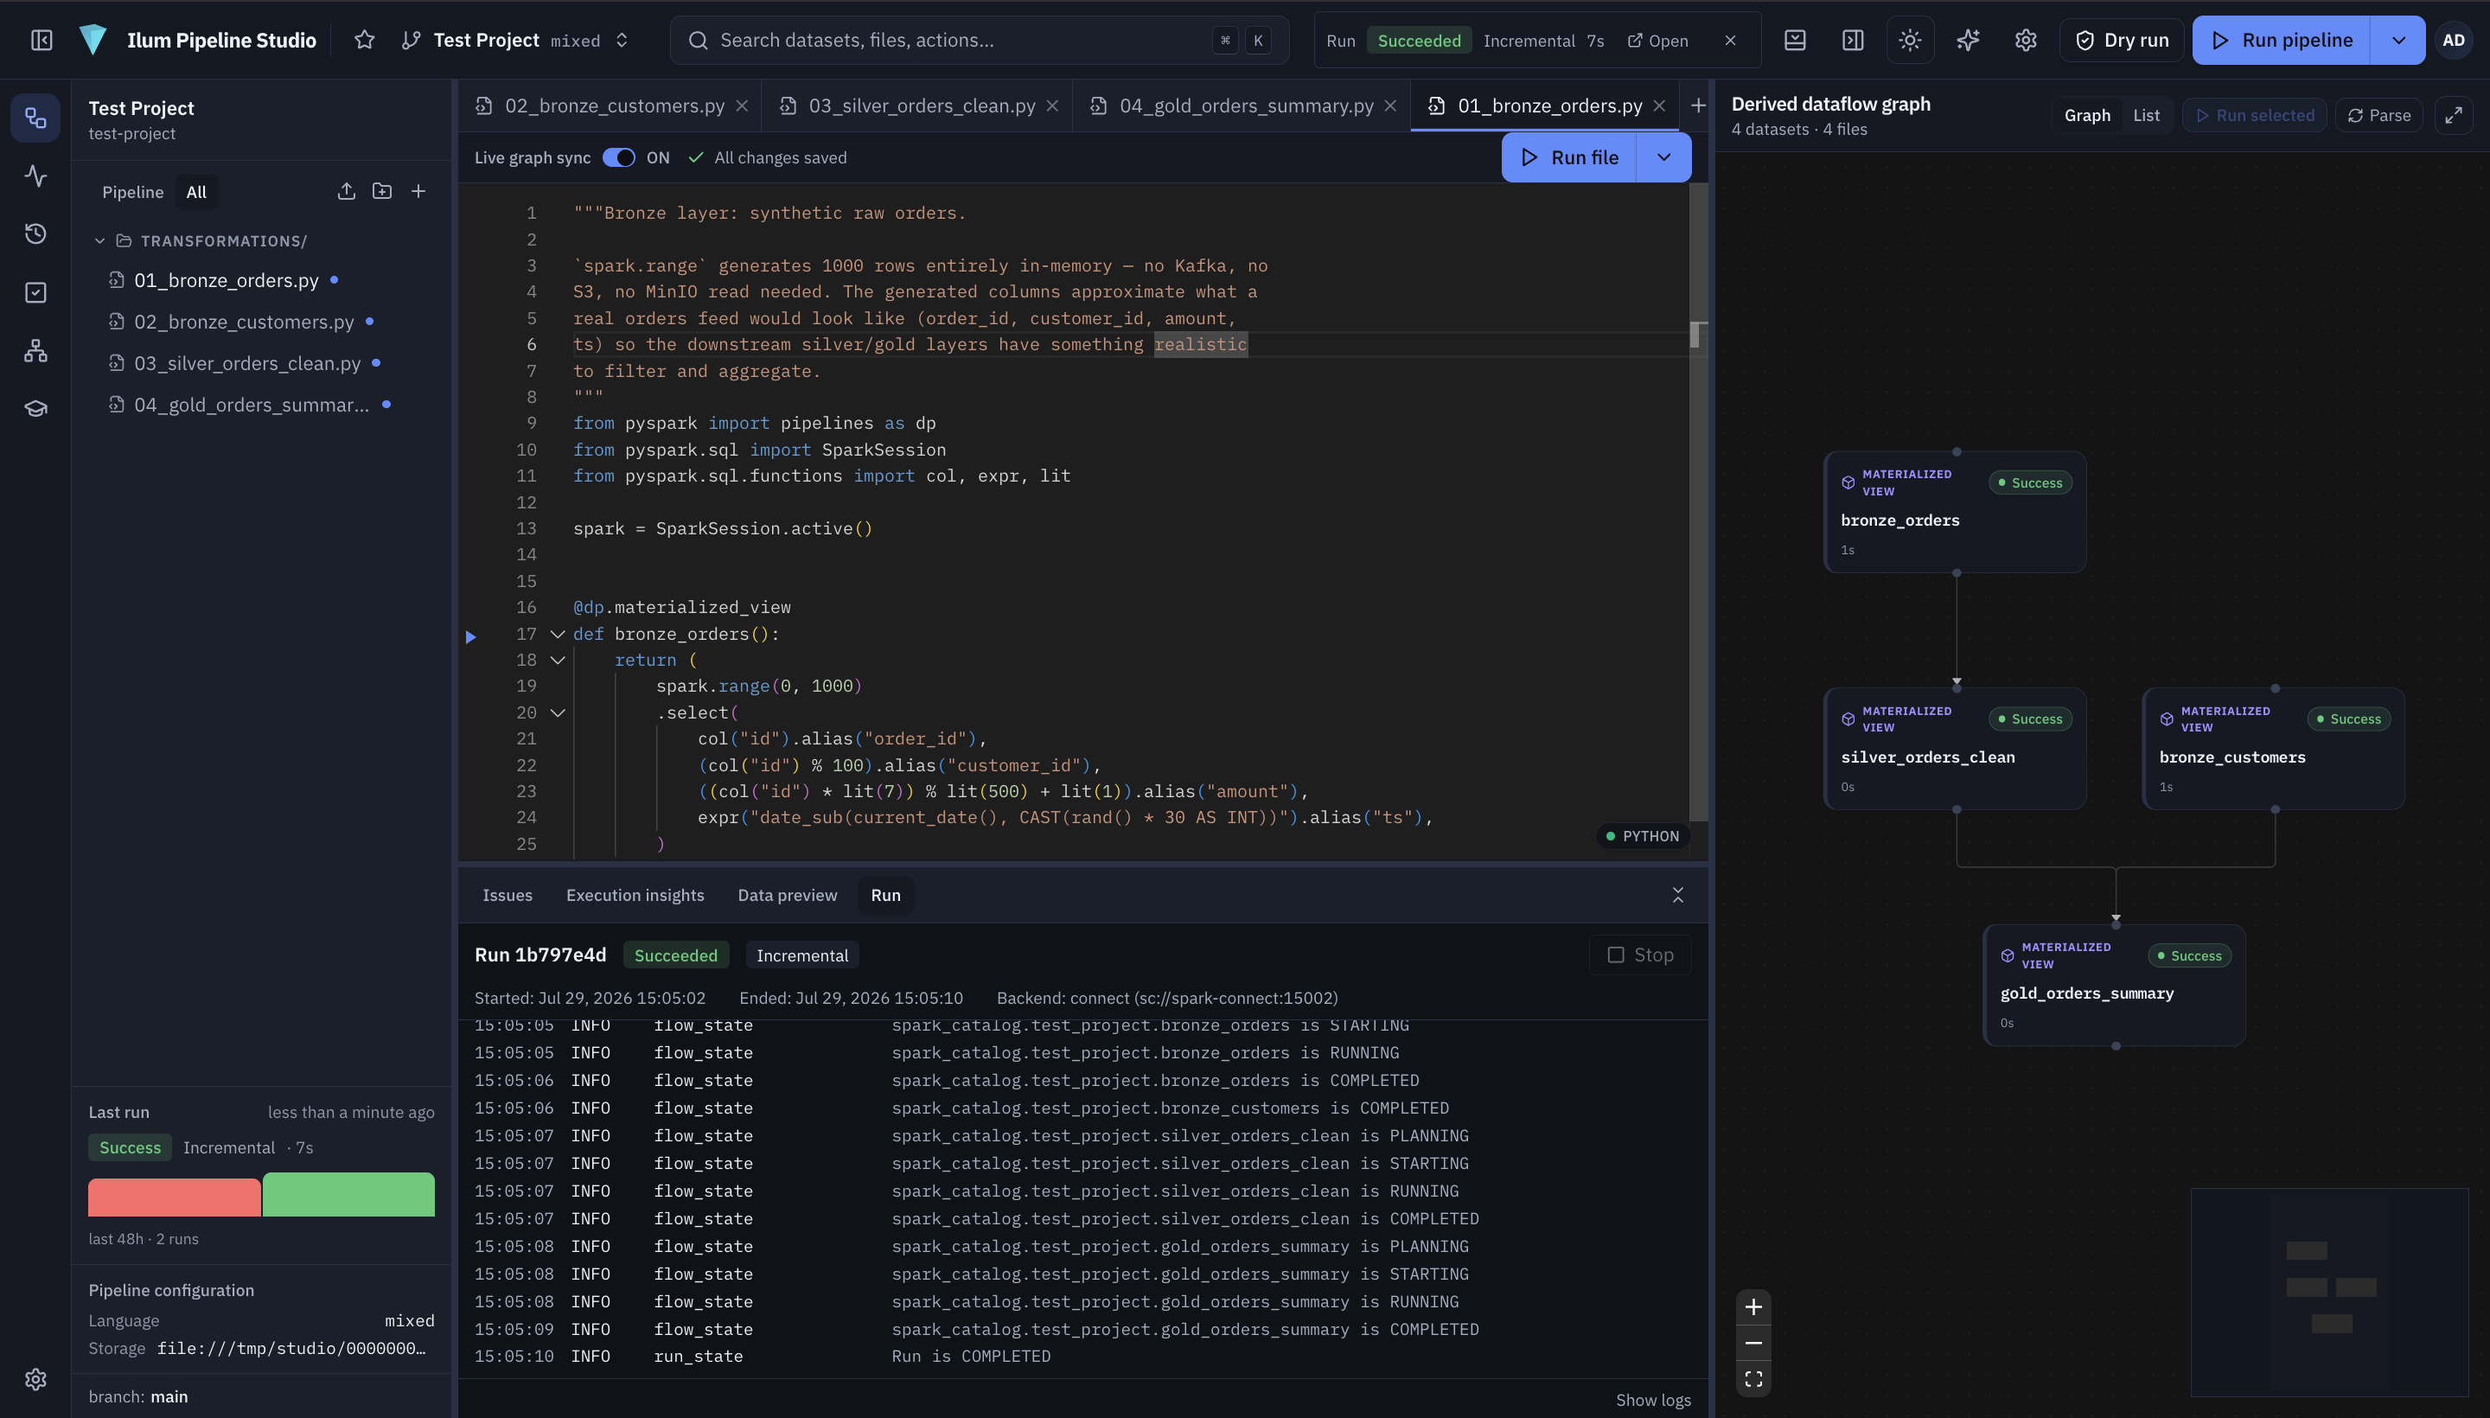The height and width of the screenshot is (1418, 2490).
Task: Click Show logs link
Action: 1652,1400
